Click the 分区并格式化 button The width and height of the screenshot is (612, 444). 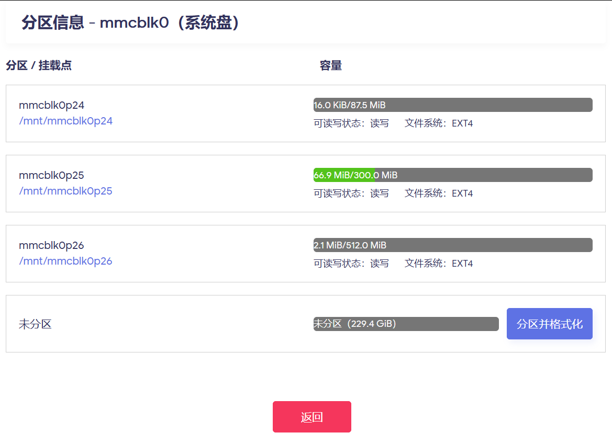click(549, 324)
